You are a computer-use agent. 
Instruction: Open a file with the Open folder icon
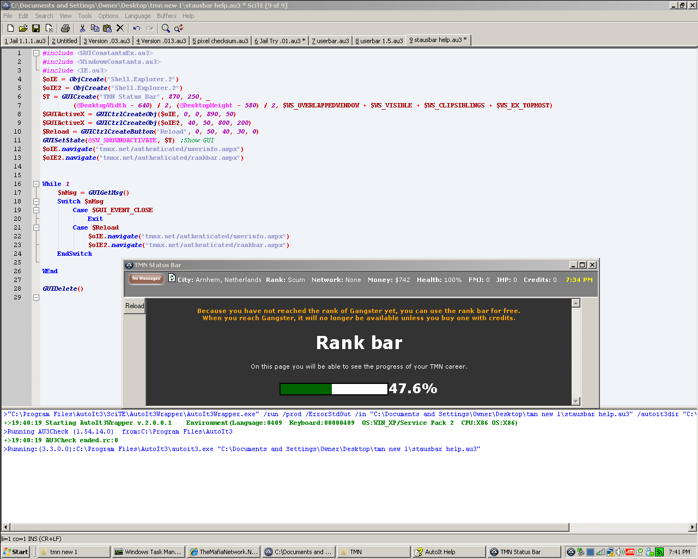click(x=23, y=28)
